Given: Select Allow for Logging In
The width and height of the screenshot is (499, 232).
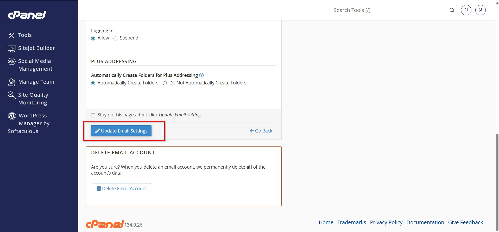Looking at the screenshot, I should [x=93, y=38].
